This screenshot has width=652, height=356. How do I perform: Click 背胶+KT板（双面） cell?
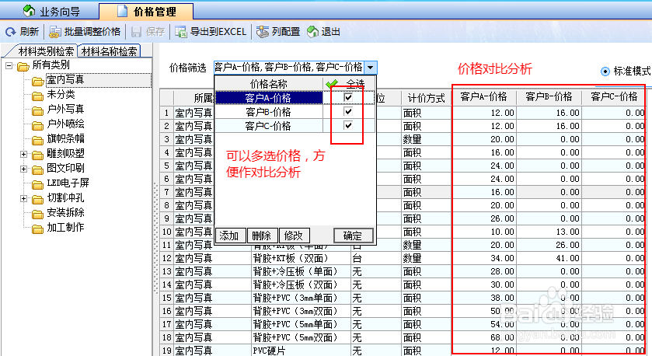302,258
